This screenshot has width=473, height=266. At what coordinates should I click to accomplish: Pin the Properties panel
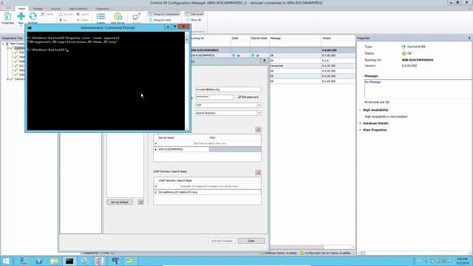[x=469, y=38]
